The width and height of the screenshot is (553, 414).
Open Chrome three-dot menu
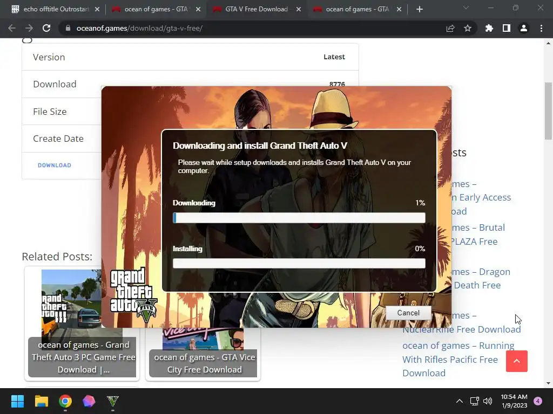tap(541, 28)
